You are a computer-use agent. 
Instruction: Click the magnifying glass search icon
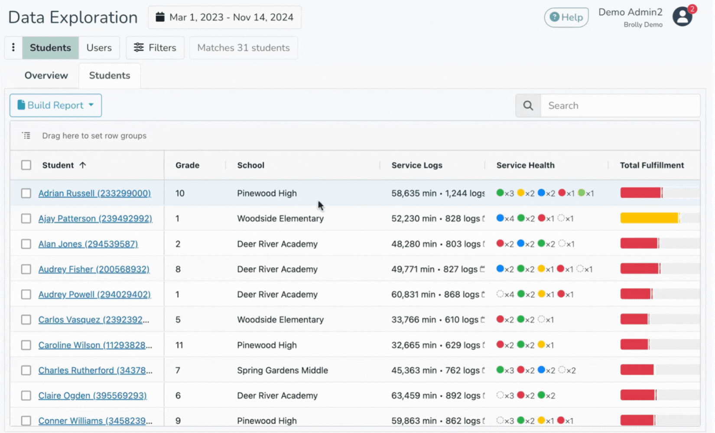528,105
